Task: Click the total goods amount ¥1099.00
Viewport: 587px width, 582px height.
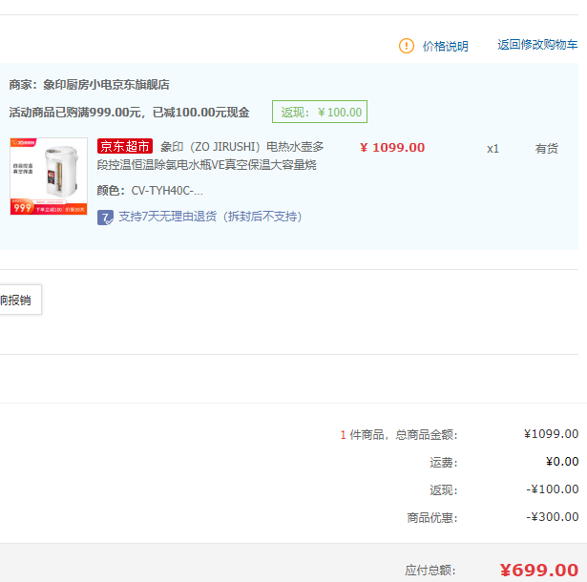Action: tap(551, 434)
